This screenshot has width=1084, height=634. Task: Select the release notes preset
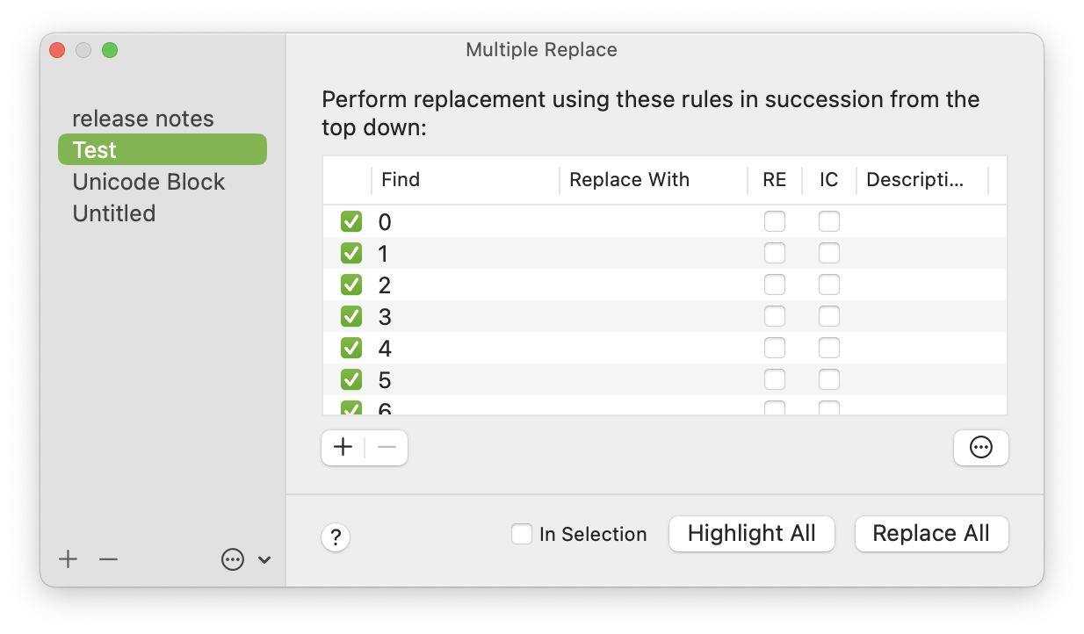(143, 118)
